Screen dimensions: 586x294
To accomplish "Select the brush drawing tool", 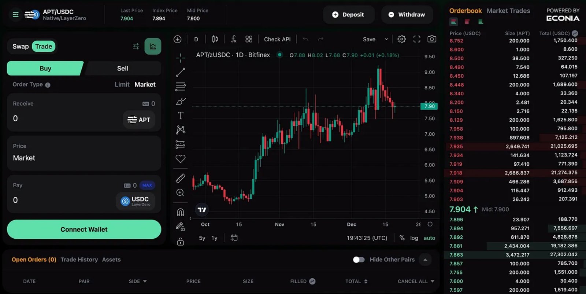I will click(x=181, y=101).
